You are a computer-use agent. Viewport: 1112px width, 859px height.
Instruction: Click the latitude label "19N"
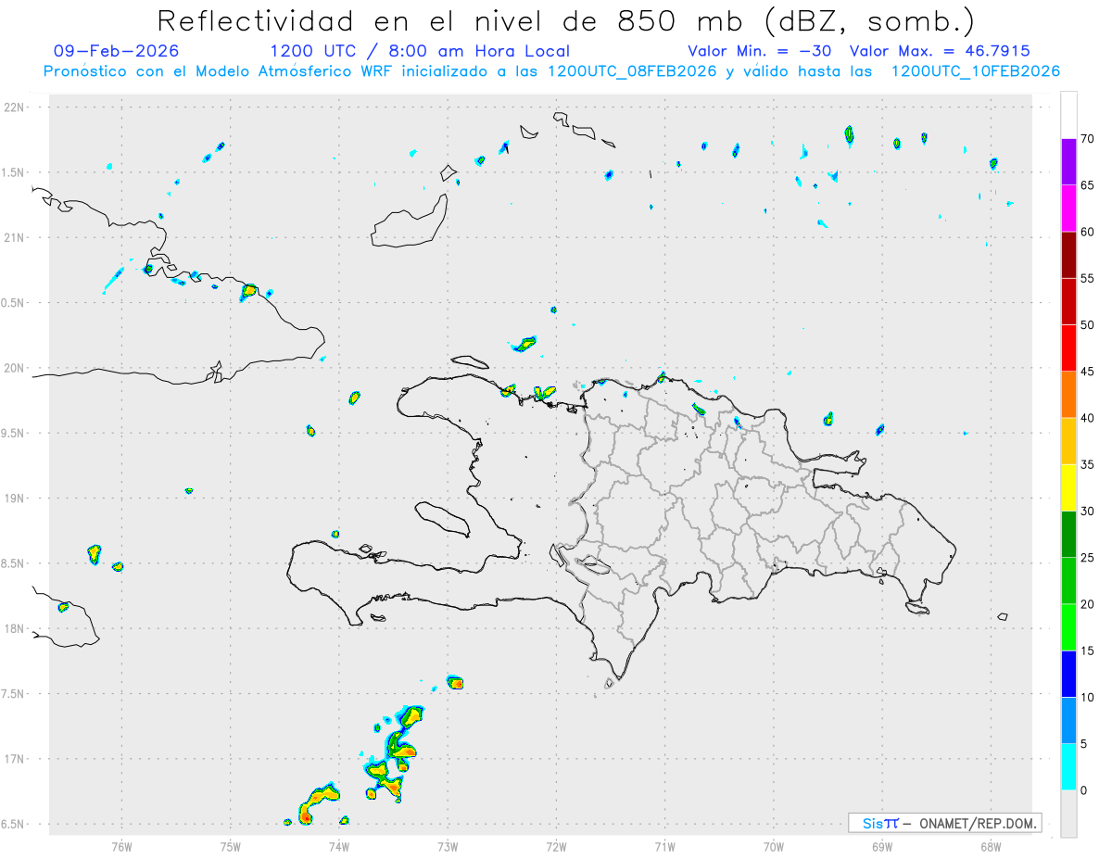click(16, 499)
